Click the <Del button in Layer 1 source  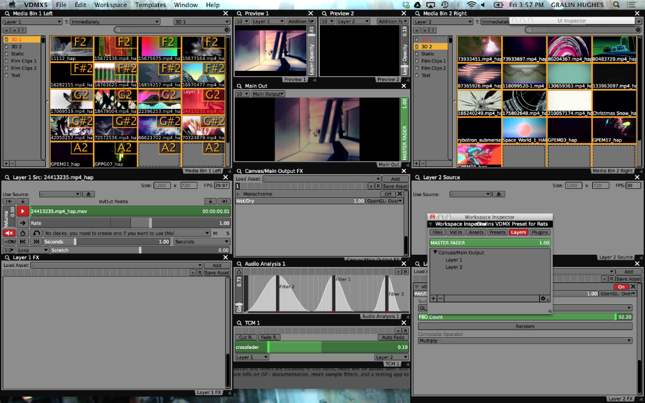click(8, 242)
